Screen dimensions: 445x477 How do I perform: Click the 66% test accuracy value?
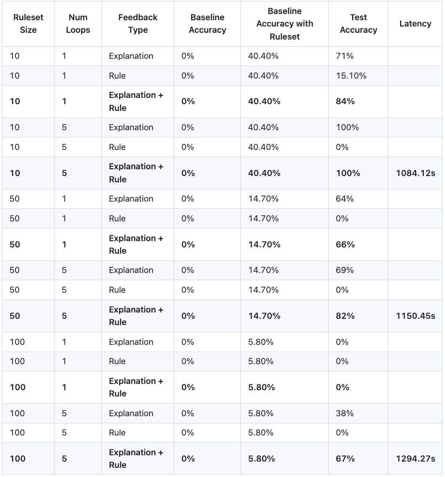click(345, 245)
